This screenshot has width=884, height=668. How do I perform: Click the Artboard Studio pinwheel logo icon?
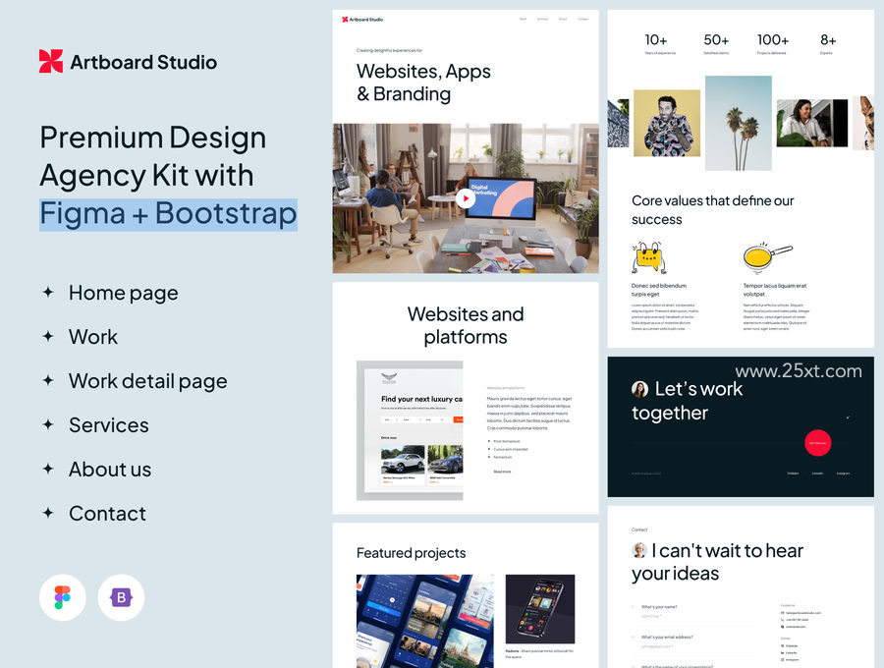[51, 61]
